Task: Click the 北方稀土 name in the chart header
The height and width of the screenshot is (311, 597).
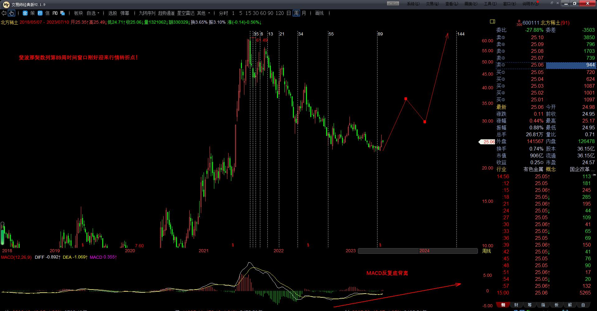Action: click(9, 22)
